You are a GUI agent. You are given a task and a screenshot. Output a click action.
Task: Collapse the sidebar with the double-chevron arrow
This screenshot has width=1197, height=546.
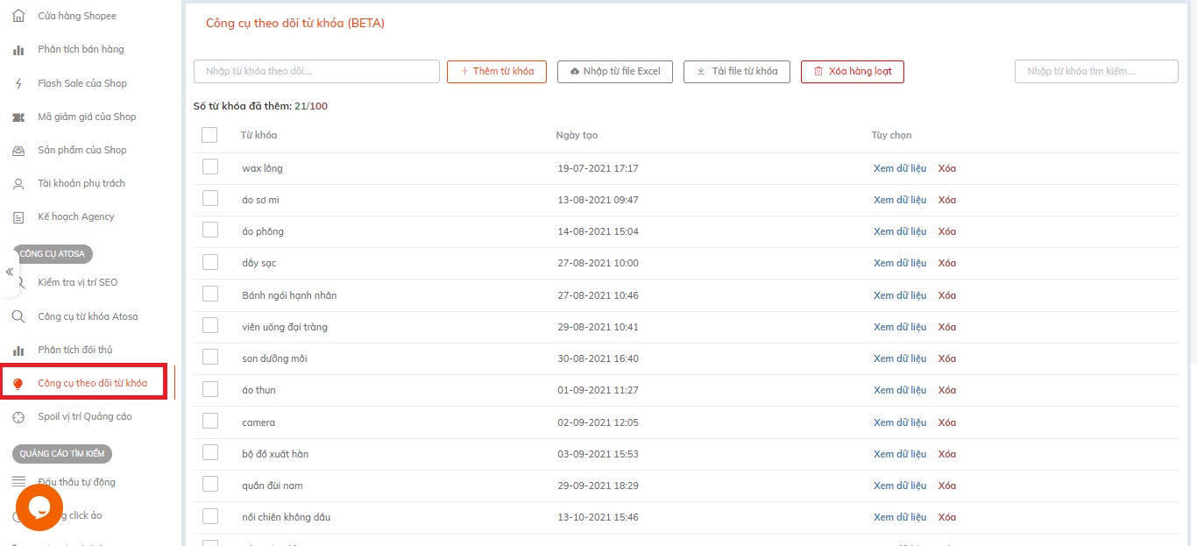point(10,272)
